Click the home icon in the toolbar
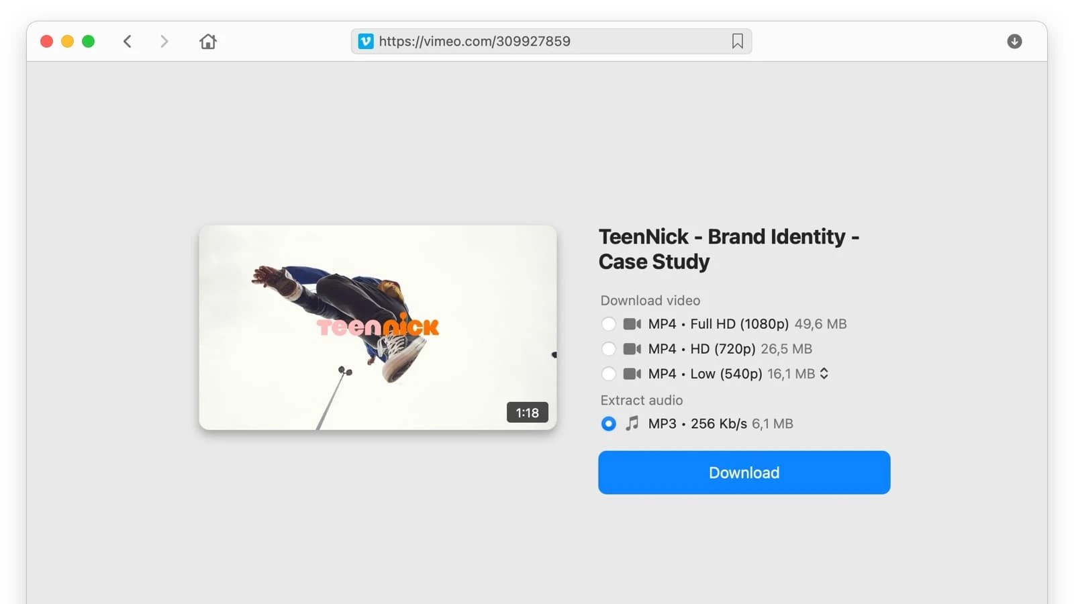The height and width of the screenshot is (604, 1074). tap(207, 41)
